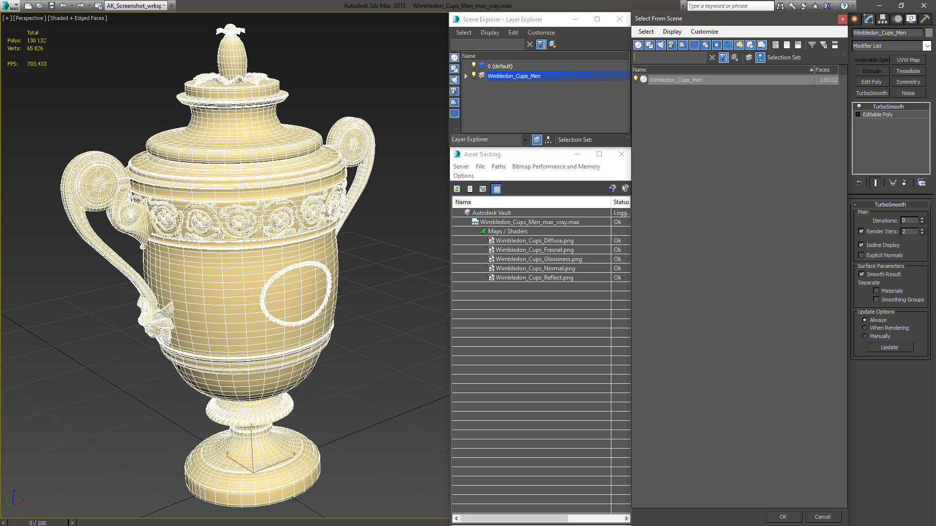Image resolution: width=936 pixels, height=526 pixels.
Task: Toggle Isoline Display checkbox
Action: 861,245
